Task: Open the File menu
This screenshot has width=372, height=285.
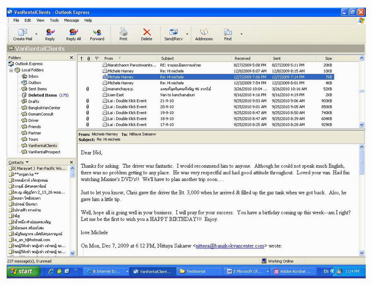Action: coord(16,20)
